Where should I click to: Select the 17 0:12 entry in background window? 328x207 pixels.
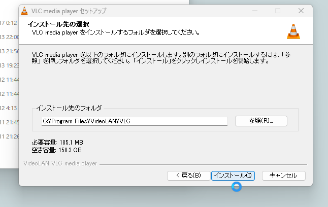coord(8,23)
